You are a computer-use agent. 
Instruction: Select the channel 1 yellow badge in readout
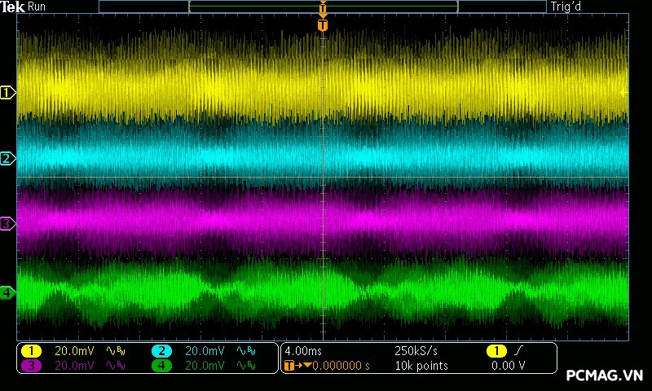[x=31, y=351]
